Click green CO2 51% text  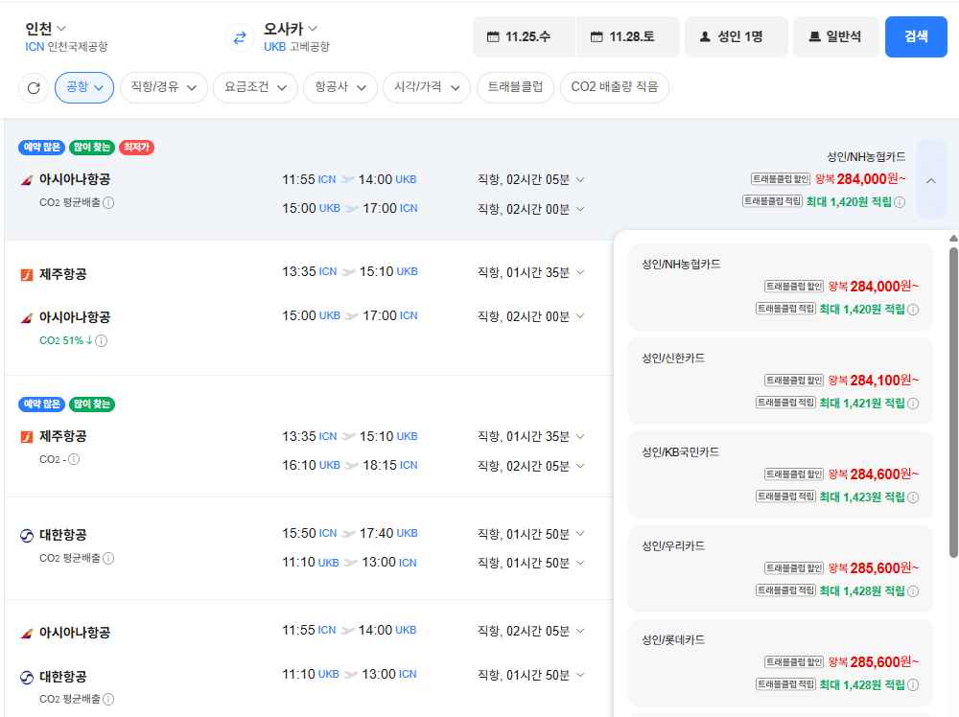click(65, 340)
